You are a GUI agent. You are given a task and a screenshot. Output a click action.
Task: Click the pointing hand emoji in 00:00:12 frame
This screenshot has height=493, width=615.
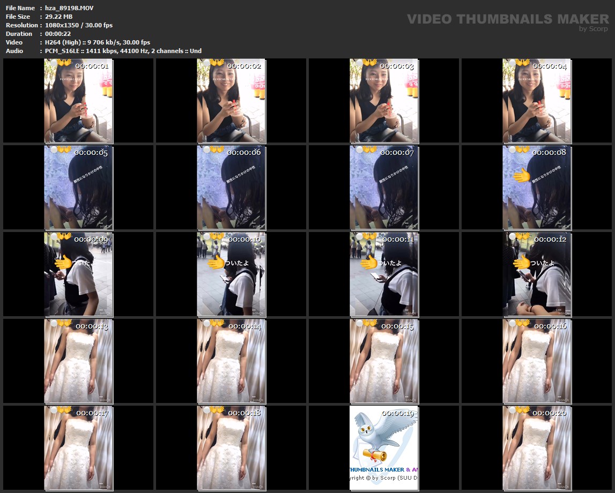click(x=521, y=262)
